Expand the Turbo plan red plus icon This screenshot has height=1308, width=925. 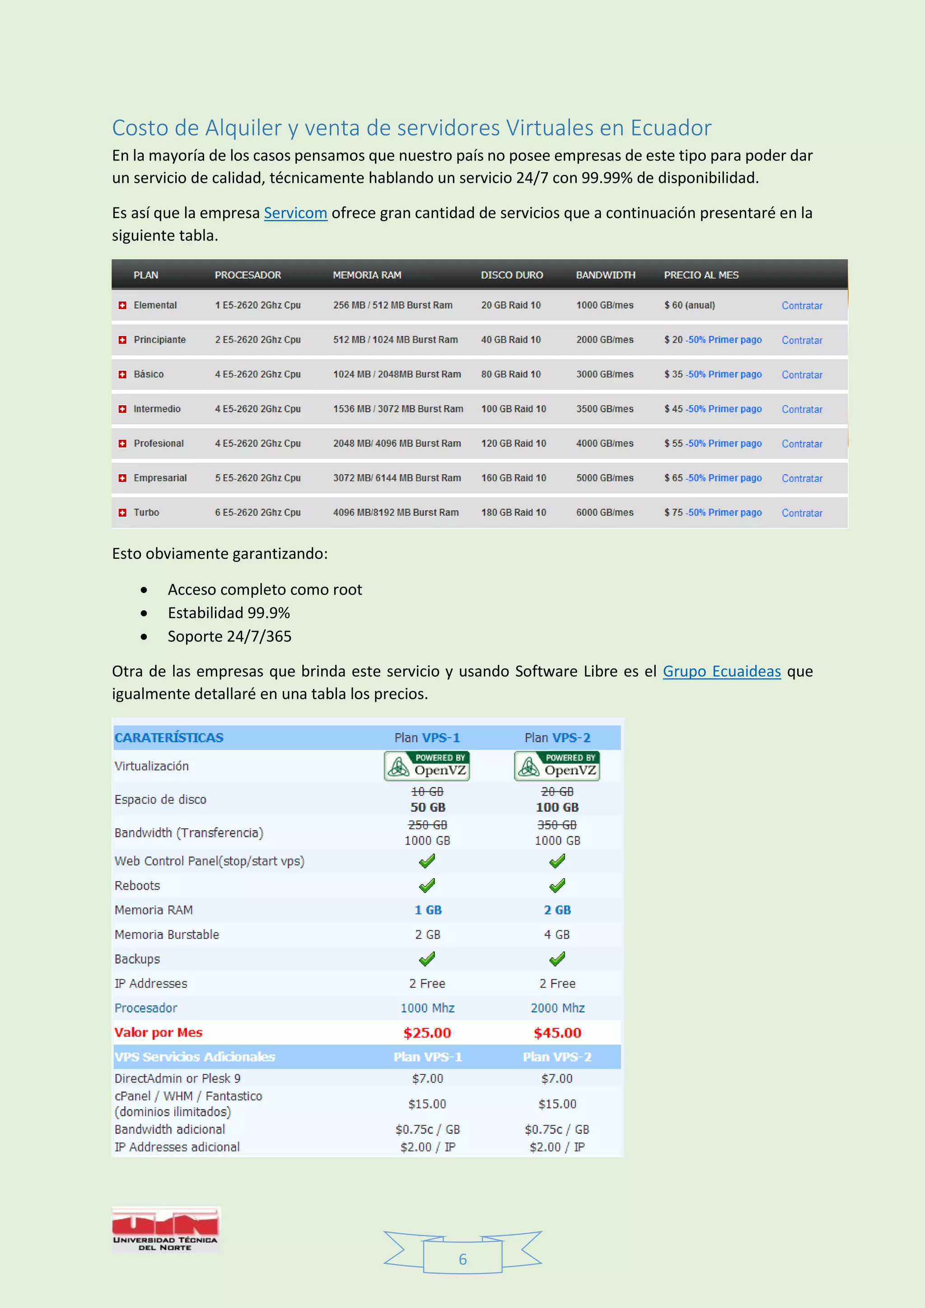[122, 513]
